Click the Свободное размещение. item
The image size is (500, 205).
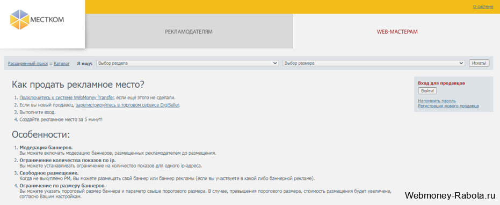[x=49, y=173]
